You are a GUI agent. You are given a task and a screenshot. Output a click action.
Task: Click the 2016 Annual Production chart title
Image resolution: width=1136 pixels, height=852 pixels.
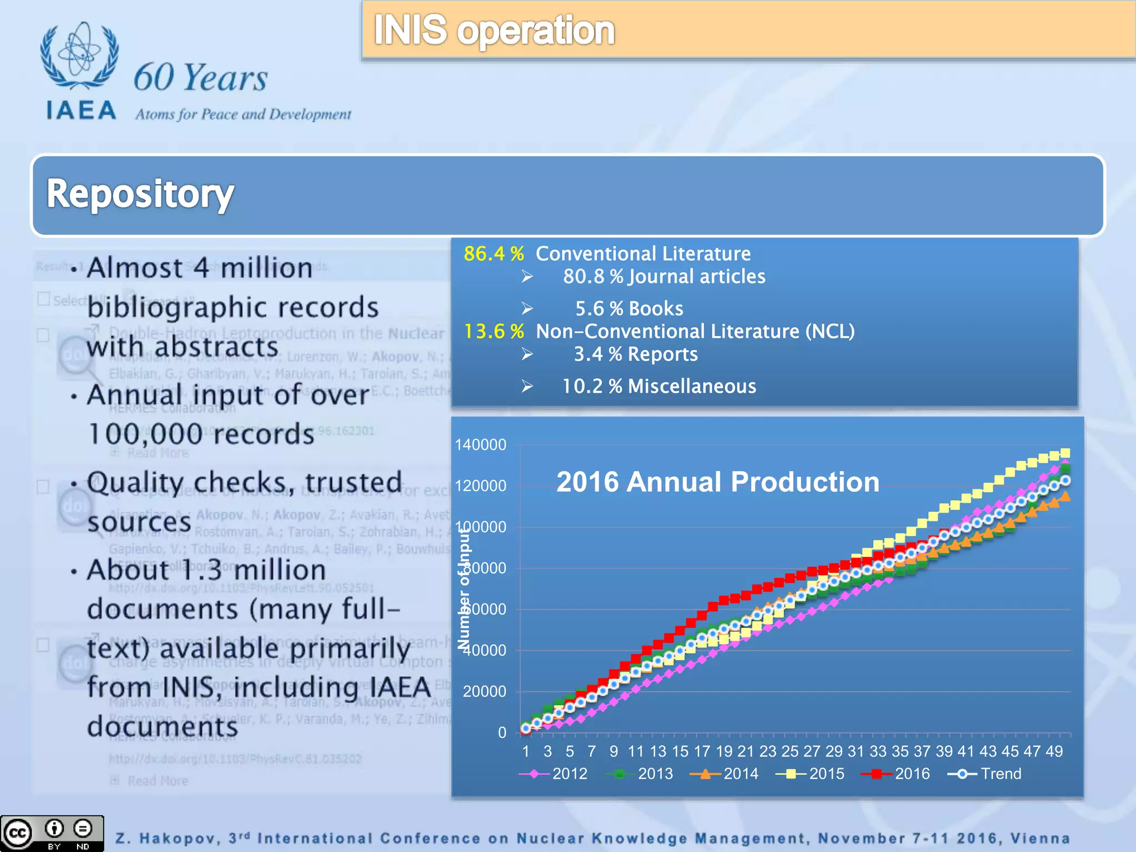717,481
